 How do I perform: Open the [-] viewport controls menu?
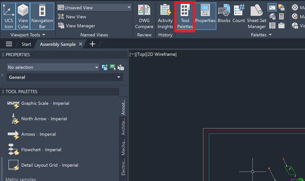(x=132, y=54)
